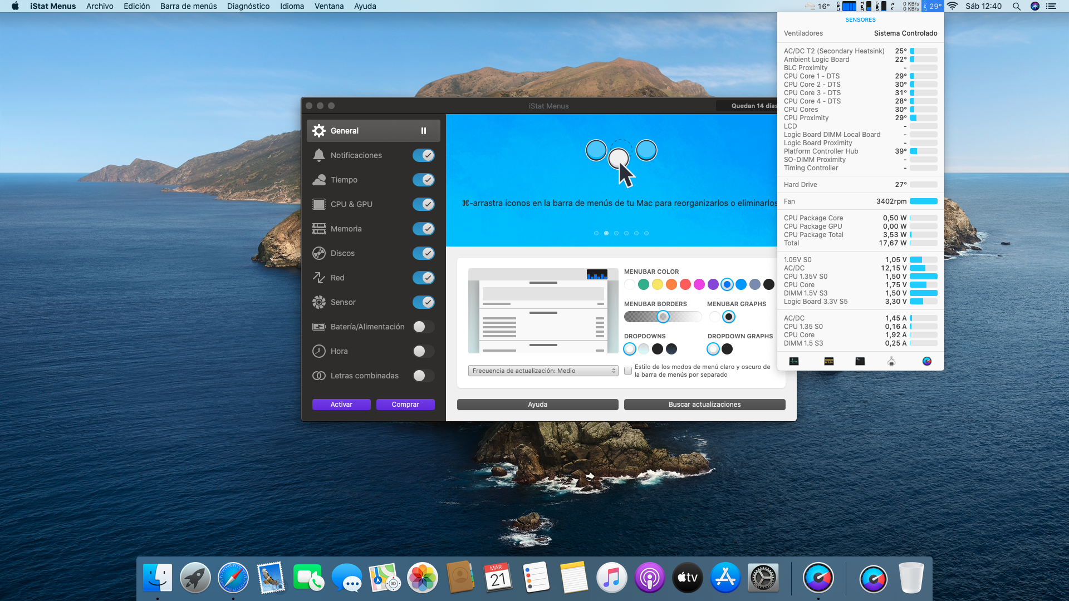Image resolution: width=1069 pixels, height=601 pixels.
Task: Click the iStat Menus icon in the sensors footer
Action: pyautogui.click(x=927, y=361)
